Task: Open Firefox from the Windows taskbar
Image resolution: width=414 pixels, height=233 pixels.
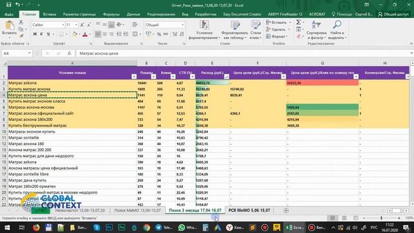Action: click(x=36, y=227)
